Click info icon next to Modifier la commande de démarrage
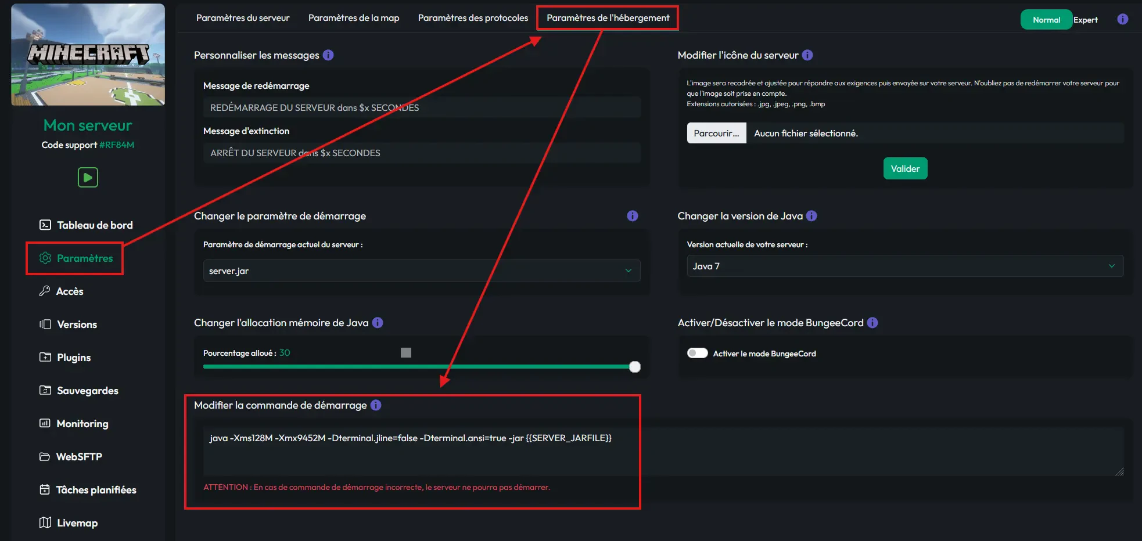Image resolution: width=1142 pixels, height=541 pixels. [376, 405]
